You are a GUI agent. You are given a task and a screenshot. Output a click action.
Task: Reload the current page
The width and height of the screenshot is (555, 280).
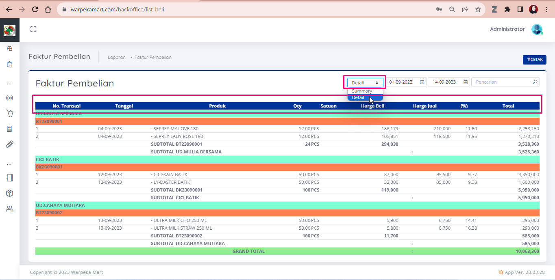pos(35,9)
